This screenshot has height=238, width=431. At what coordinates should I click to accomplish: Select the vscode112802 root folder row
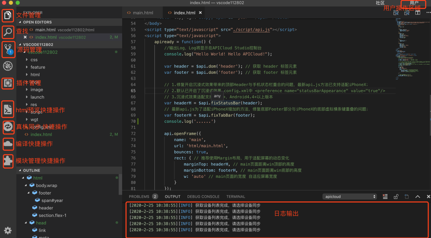69,52
